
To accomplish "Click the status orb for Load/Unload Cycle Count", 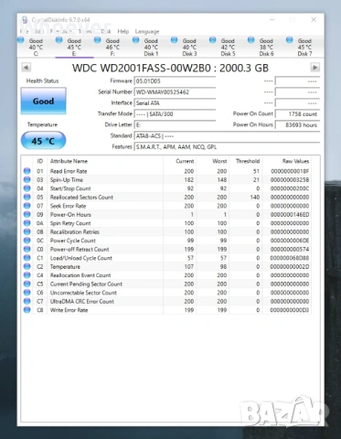I will pos(27,258).
